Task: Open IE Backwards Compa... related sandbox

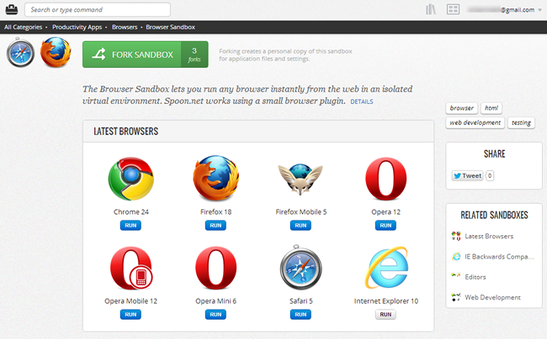Action: point(499,257)
